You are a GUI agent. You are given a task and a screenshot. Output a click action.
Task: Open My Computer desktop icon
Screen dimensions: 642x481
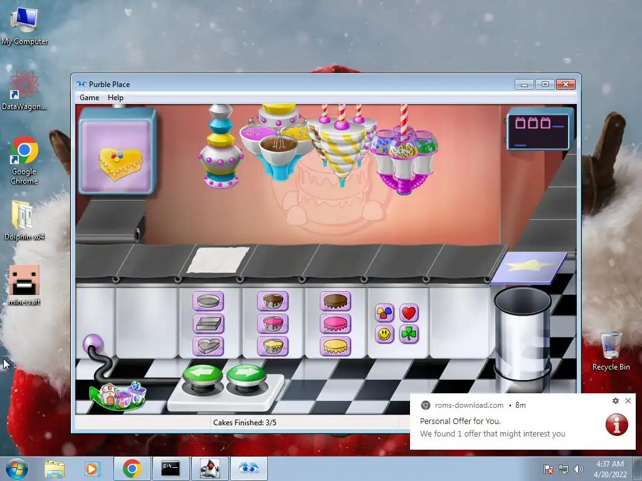pos(24,26)
